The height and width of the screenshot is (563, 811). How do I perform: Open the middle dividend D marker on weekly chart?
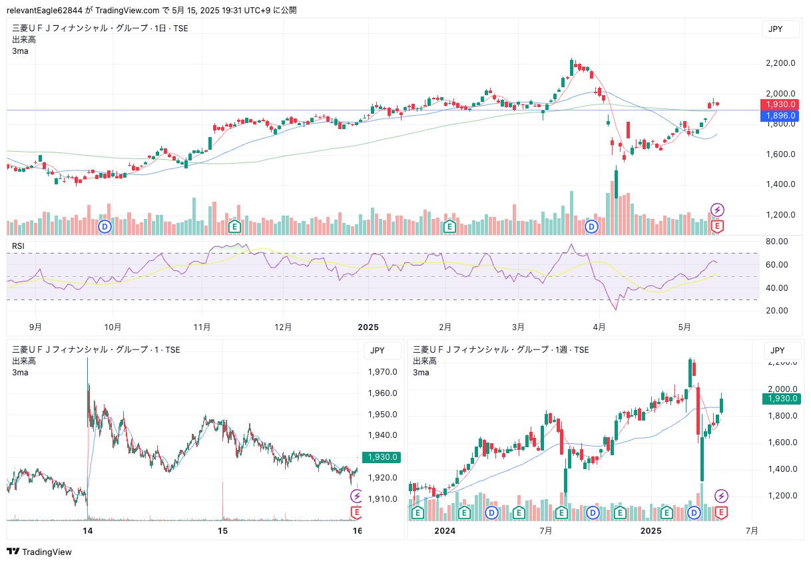click(x=592, y=512)
